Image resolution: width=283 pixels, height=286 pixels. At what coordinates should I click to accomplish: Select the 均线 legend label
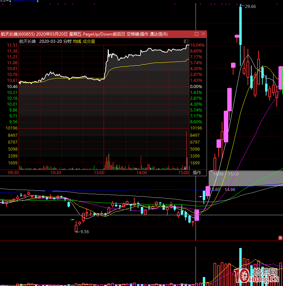[x=77, y=41]
